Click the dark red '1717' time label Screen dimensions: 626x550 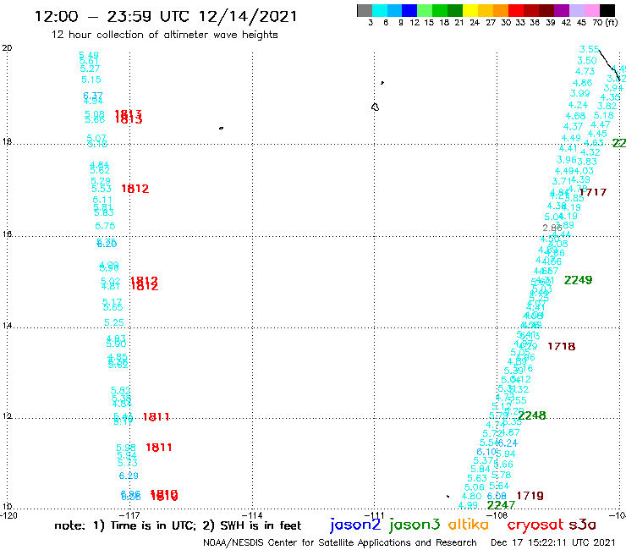tap(593, 193)
